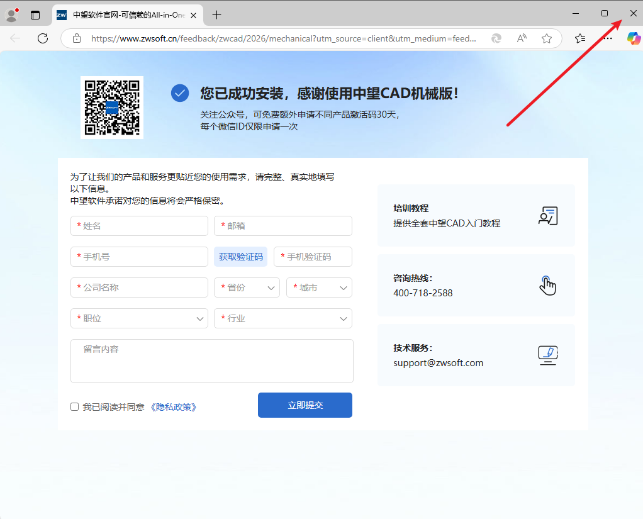Open the 隐私政策 privacy policy link
Screen dimensions: 643x519
click(174, 406)
